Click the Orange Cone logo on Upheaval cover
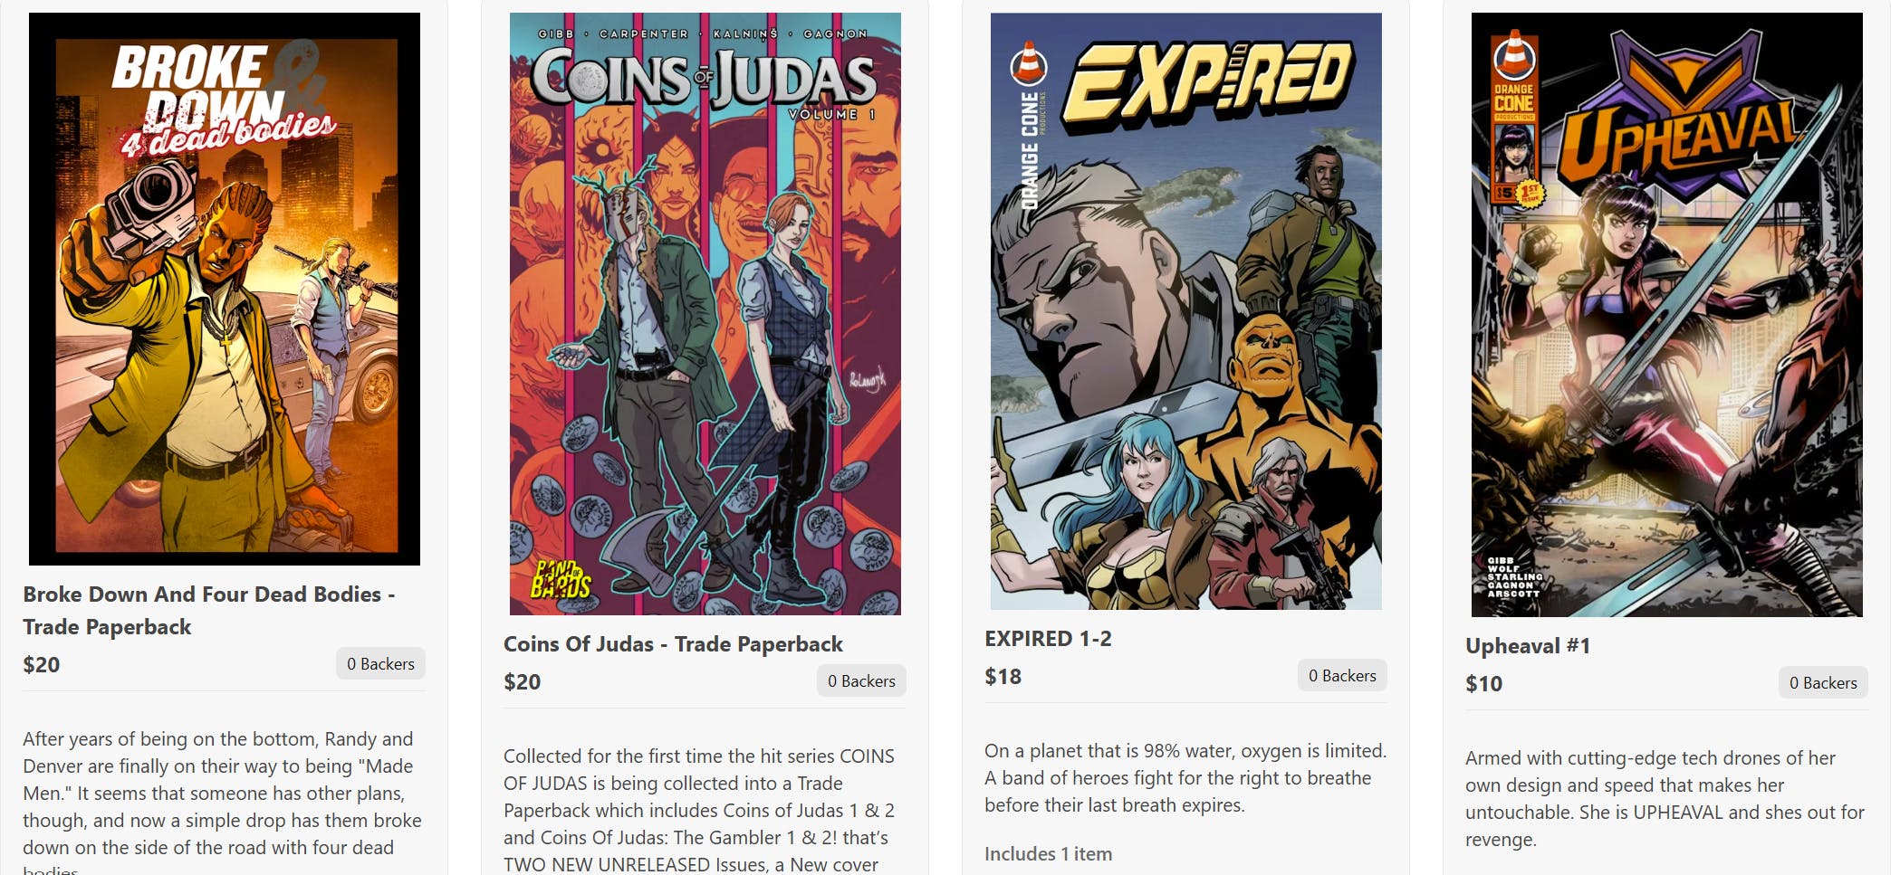This screenshot has width=1900, height=875. pos(1514,76)
